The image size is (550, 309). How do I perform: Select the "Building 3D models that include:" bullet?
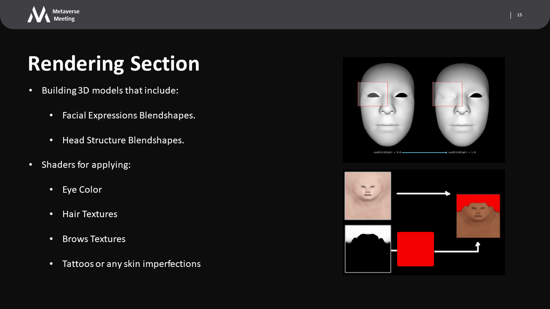click(110, 91)
